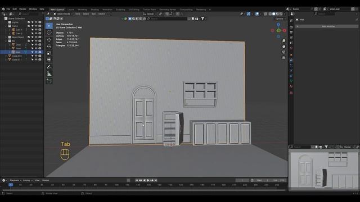
Task: Click the timeline playhead at frame 1
Action: click(x=11, y=185)
